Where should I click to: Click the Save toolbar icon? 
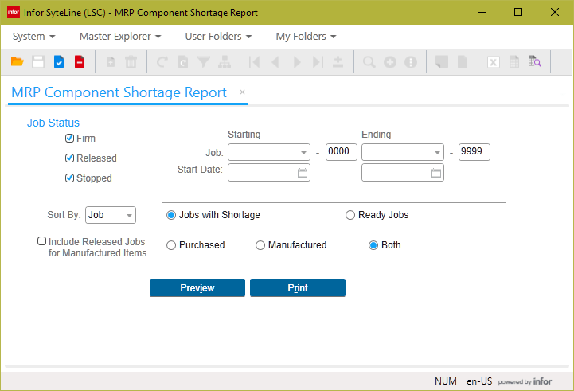coord(38,61)
